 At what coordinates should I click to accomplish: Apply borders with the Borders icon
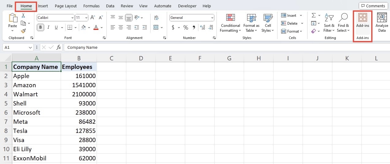click(x=70, y=27)
